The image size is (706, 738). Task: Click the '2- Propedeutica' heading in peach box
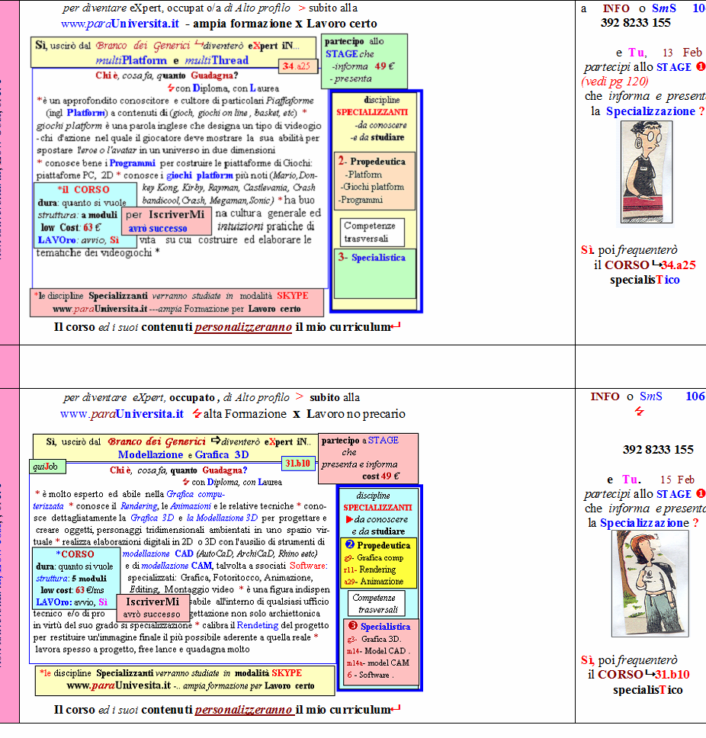(371, 162)
